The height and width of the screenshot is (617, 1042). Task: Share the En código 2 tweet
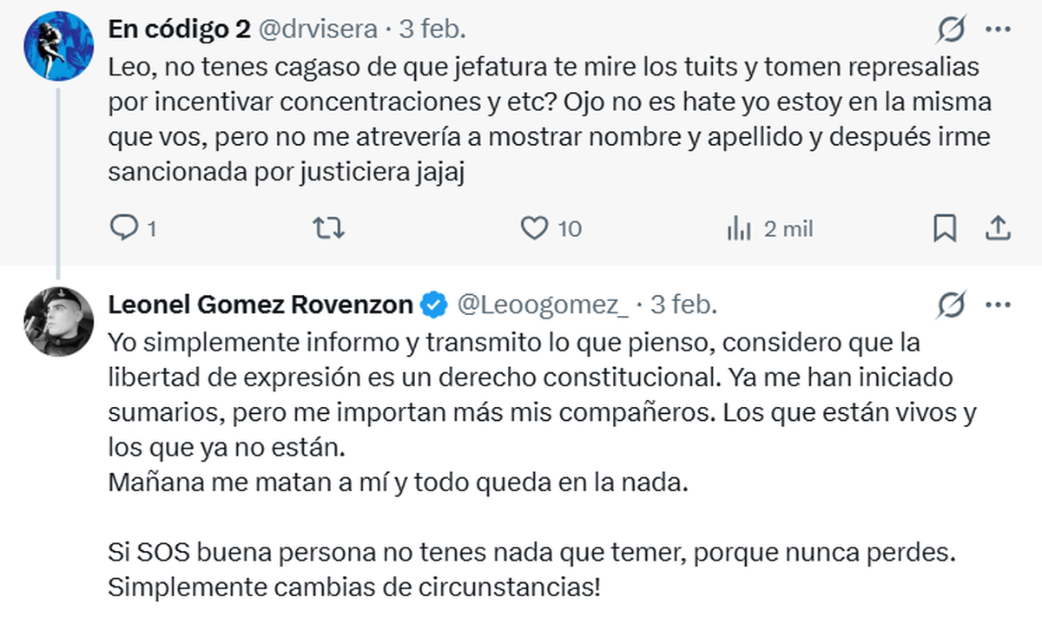998,228
